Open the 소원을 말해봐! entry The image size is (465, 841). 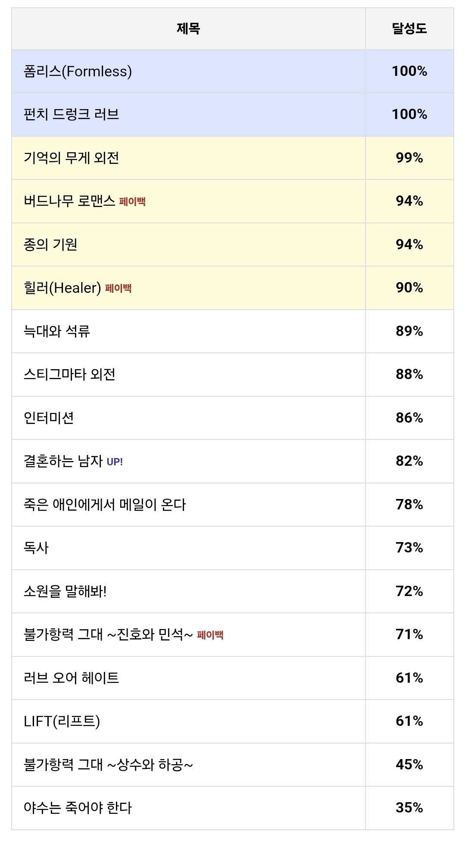coord(65,592)
